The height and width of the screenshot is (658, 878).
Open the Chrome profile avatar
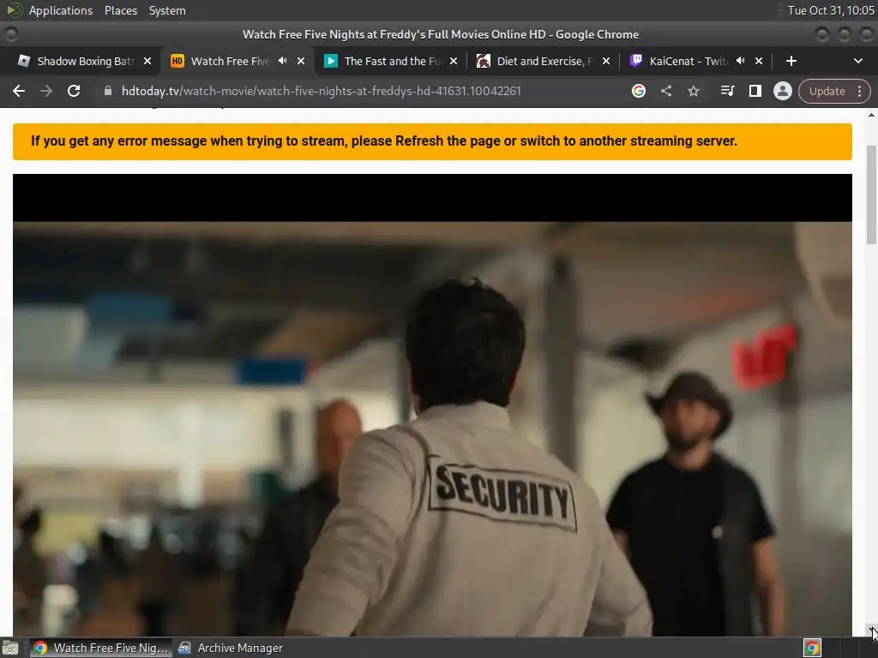[x=782, y=91]
